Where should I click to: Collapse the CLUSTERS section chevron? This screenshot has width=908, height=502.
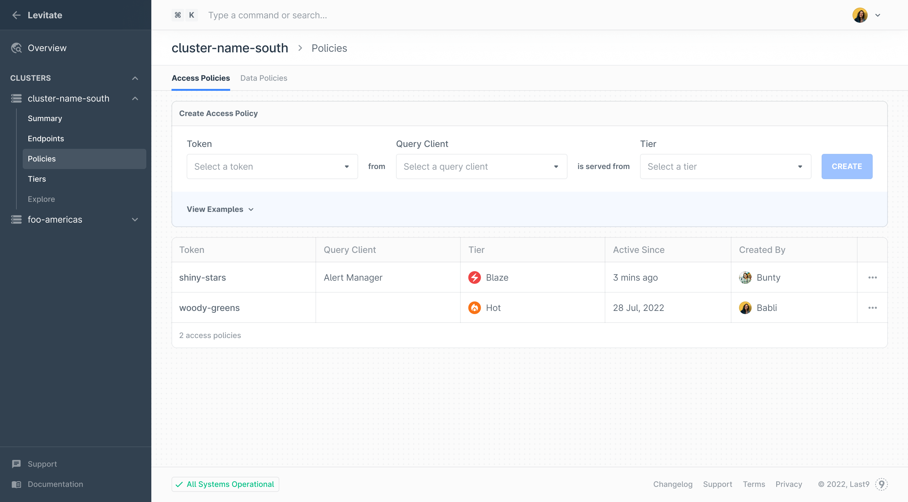point(135,78)
